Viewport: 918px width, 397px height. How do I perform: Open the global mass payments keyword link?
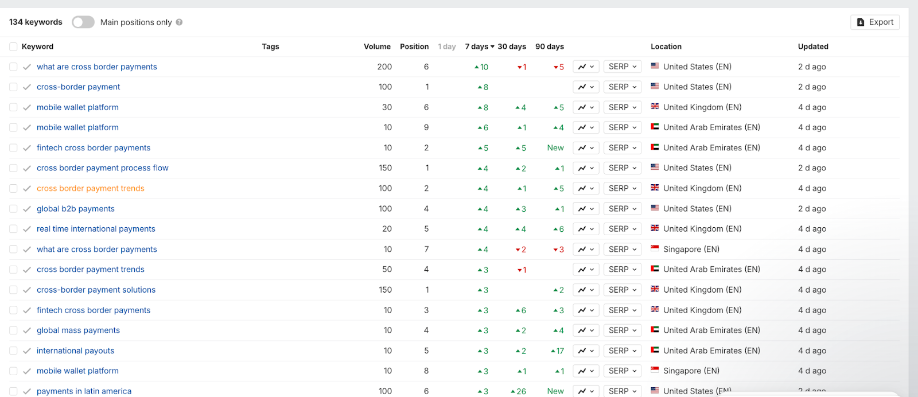pyautogui.click(x=79, y=330)
